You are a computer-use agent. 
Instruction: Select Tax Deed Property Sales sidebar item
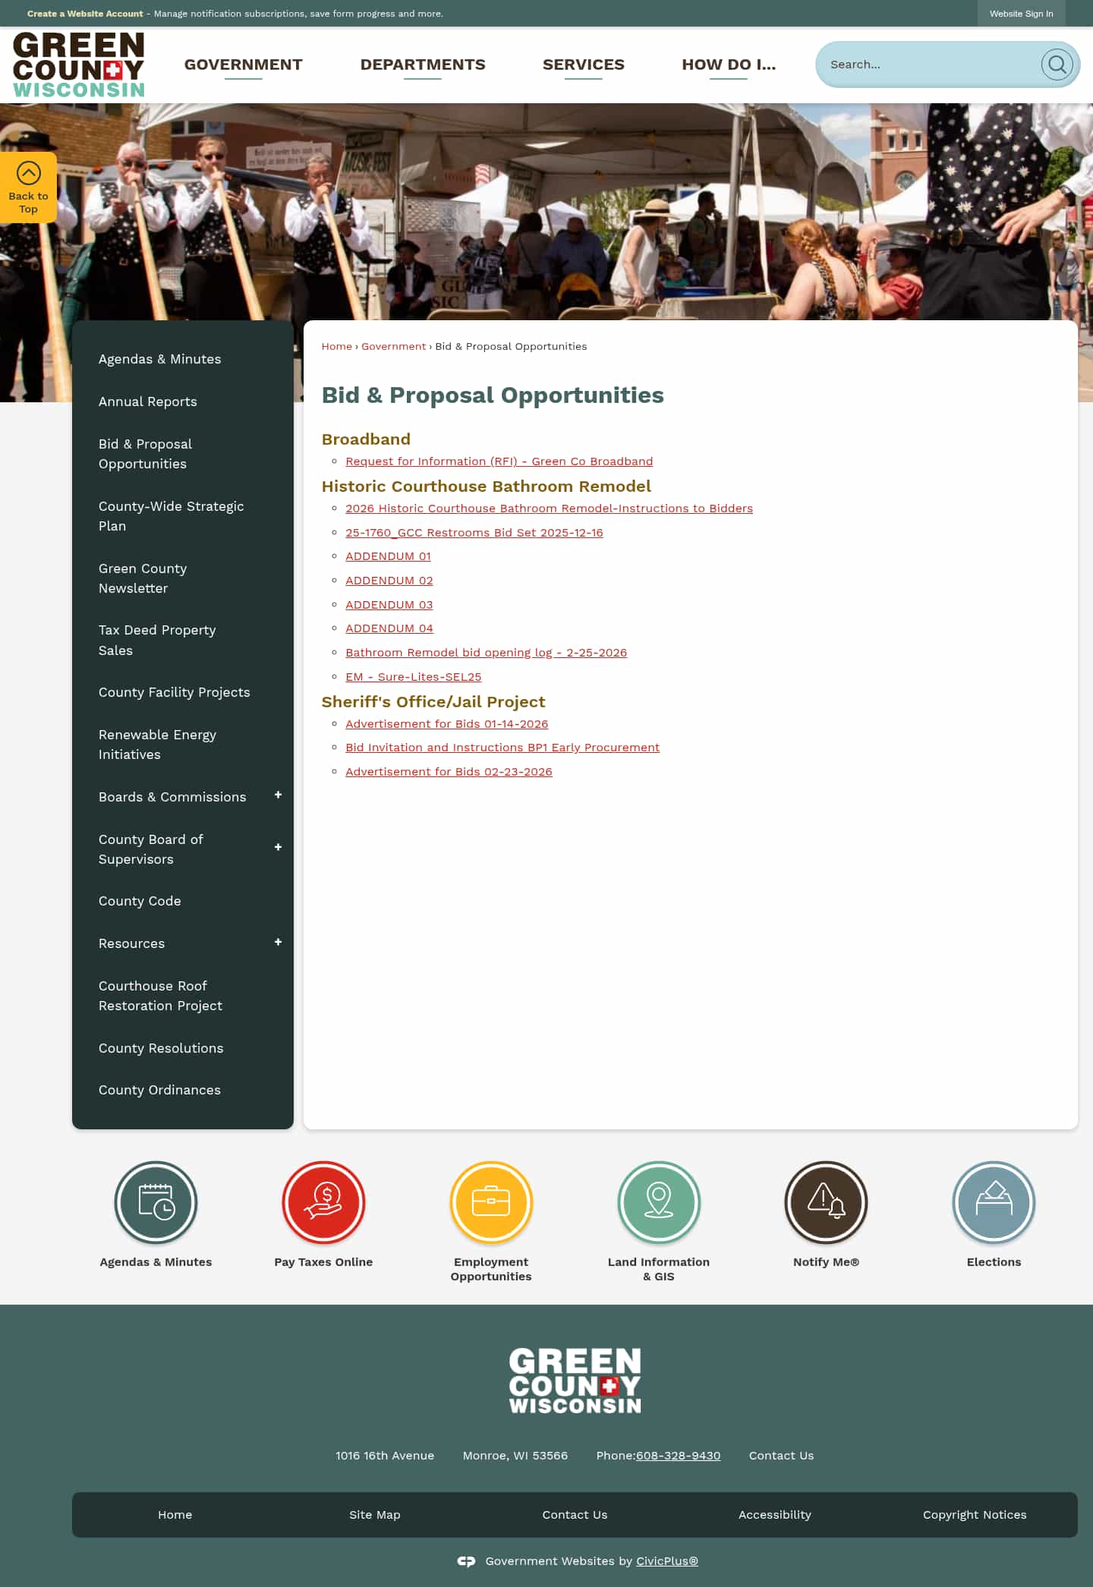(x=157, y=640)
